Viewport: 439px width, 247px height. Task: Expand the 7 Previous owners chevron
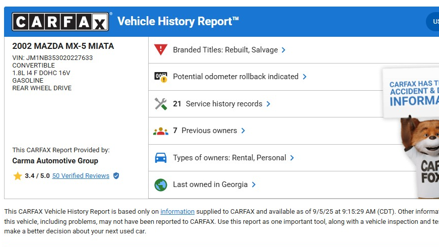(243, 131)
